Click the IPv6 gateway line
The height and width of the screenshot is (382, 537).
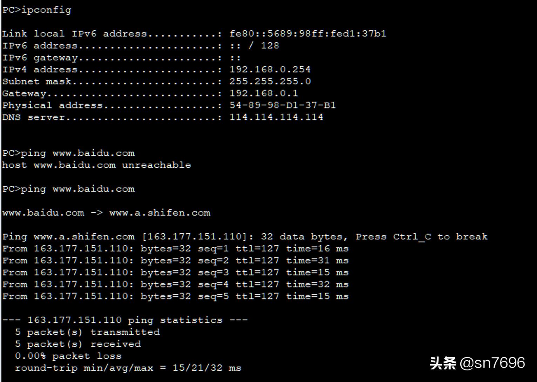(x=121, y=58)
